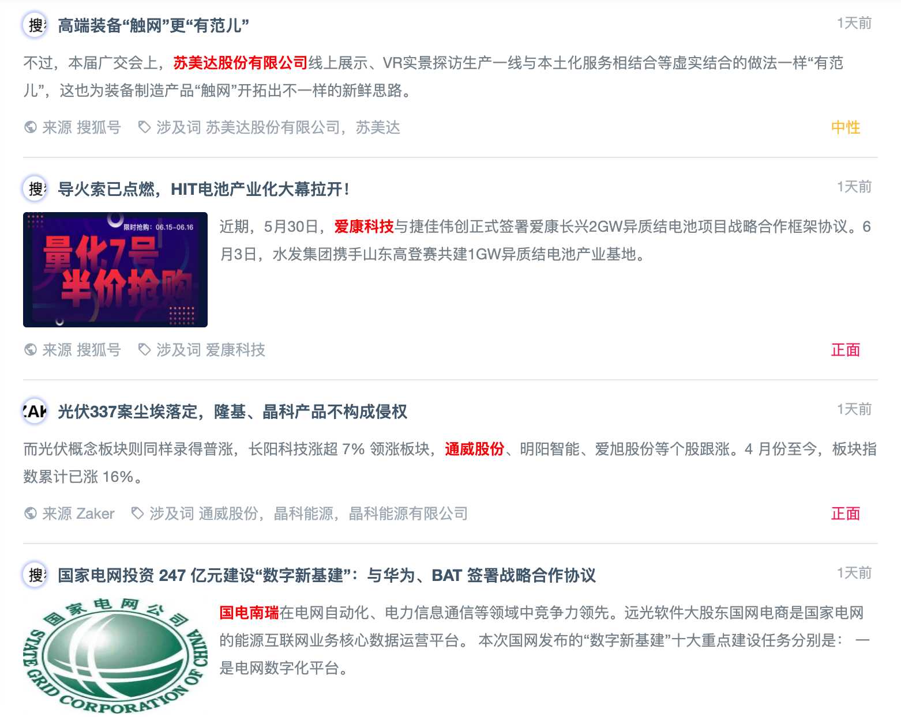This screenshot has width=901, height=717.
Task: Click red highlighted keyword 通威股份 in summary
Action: click(475, 449)
